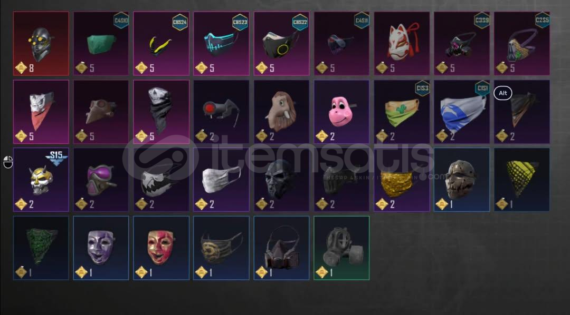The width and height of the screenshot is (570, 315).
Task: Select the S15 gold horned skull mask
Action: tap(41, 180)
